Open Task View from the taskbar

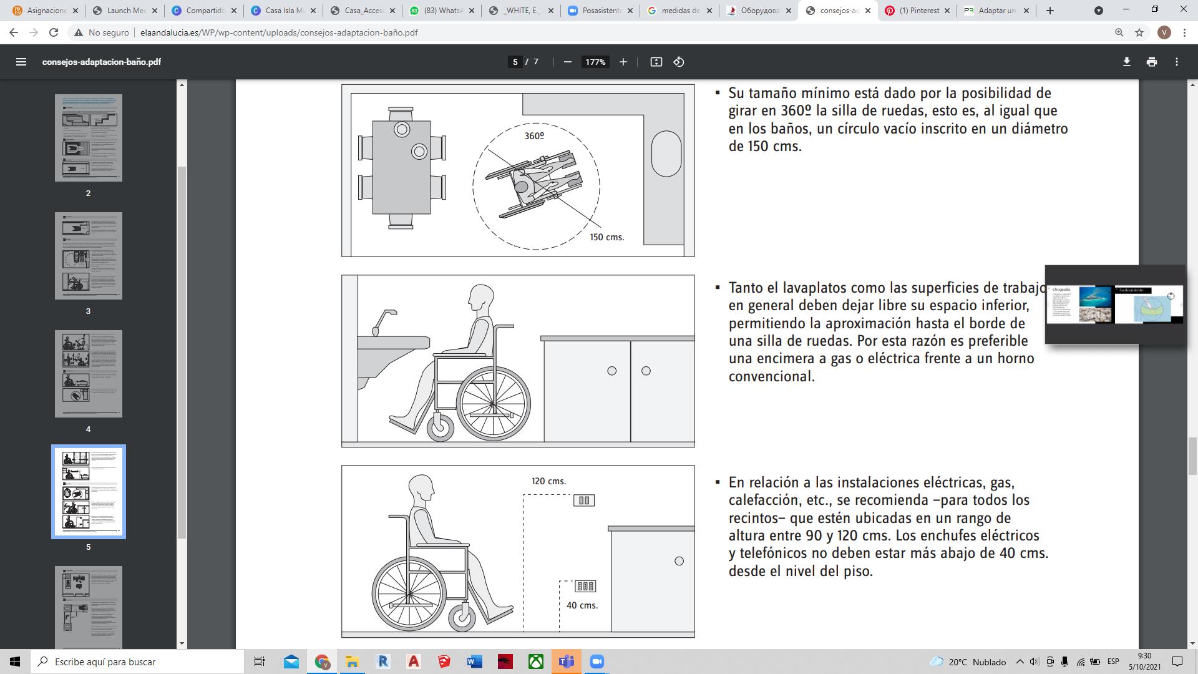coord(260,662)
